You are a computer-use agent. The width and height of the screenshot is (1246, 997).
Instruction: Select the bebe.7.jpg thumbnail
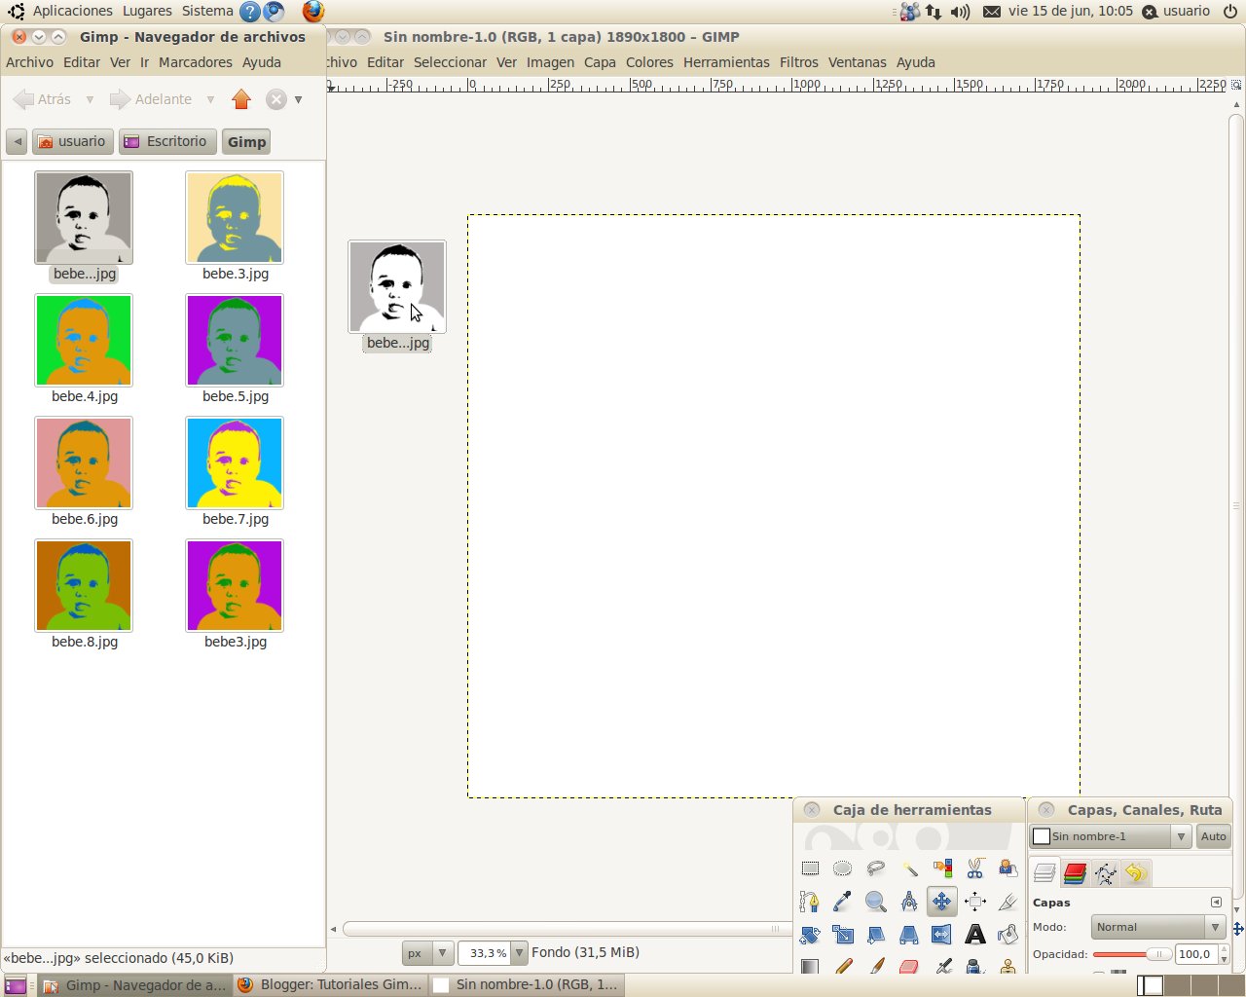click(x=234, y=462)
